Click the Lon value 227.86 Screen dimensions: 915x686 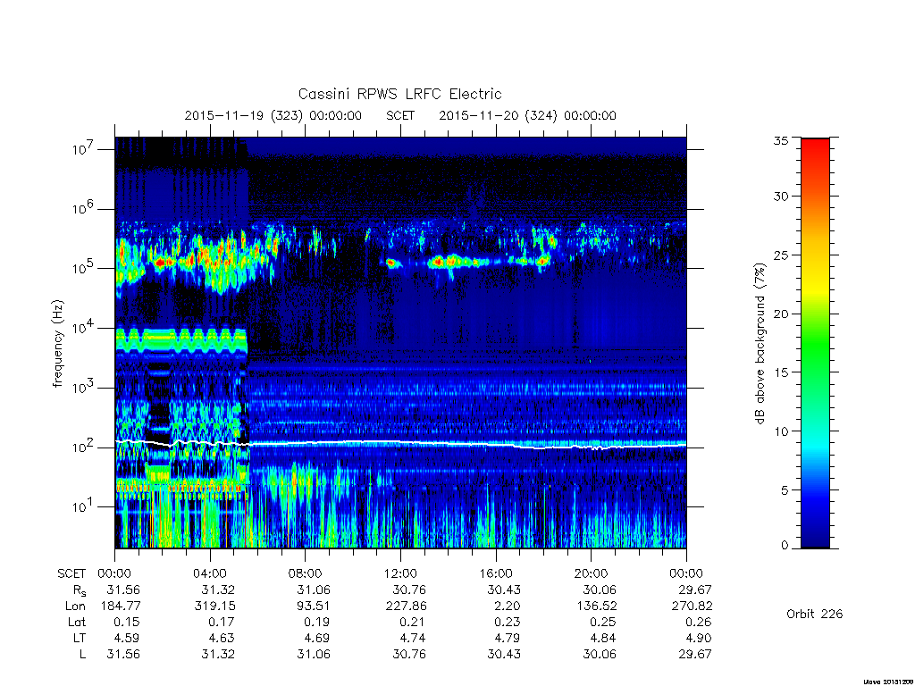click(x=406, y=607)
